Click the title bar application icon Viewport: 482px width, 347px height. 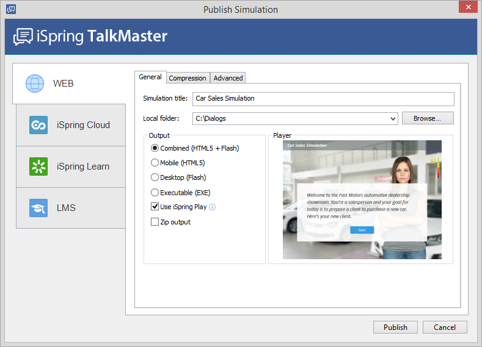11,9
